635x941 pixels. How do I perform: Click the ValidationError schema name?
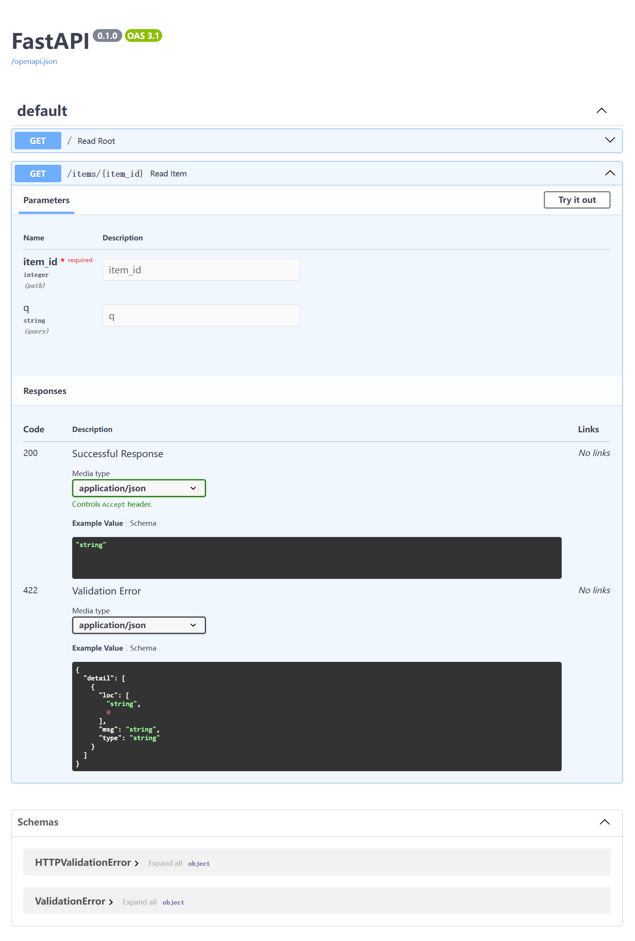[x=70, y=901]
